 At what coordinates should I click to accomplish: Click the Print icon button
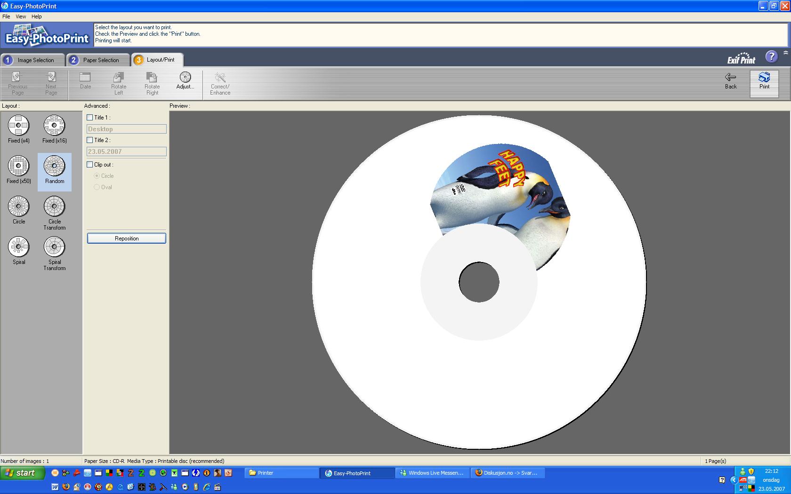[x=764, y=83]
